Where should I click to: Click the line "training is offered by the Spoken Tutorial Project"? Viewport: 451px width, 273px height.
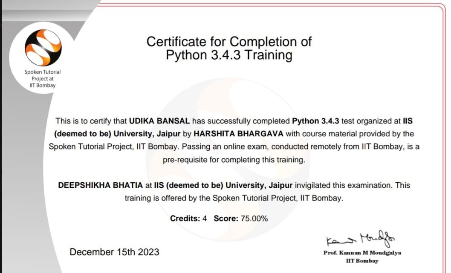click(x=234, y=198)
